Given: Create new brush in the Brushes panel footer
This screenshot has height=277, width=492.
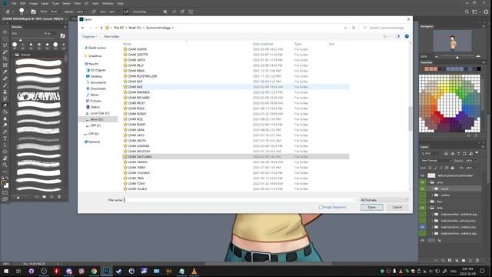Looking at the screenshot, I should 52,197.
